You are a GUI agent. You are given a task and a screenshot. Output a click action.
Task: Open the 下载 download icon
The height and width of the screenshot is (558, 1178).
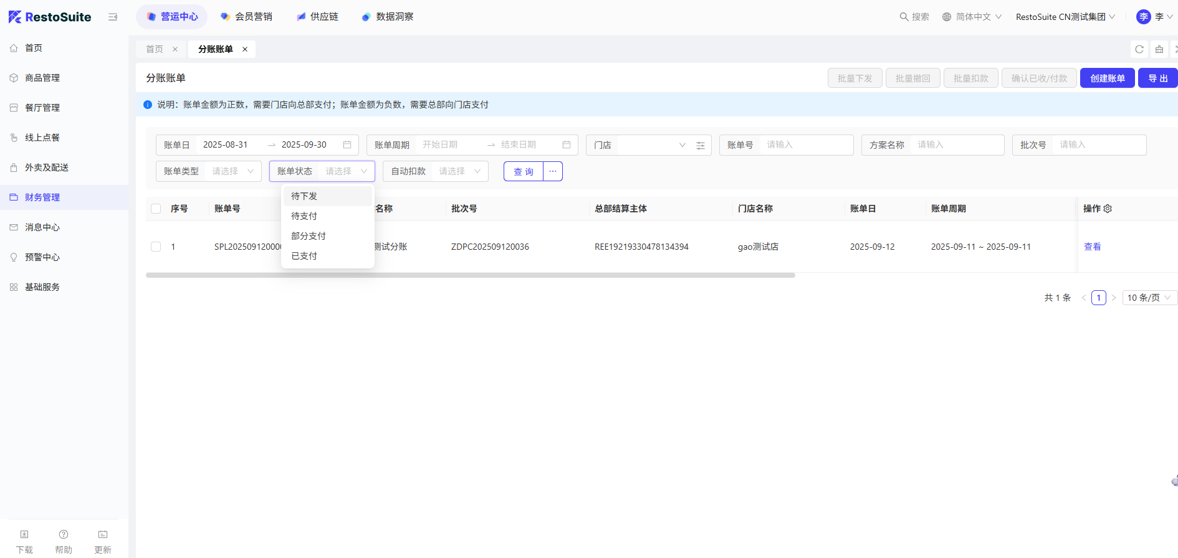(x=24, y=534)
